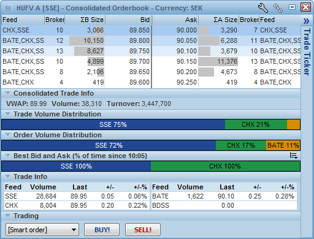Click the BUY! button
Image resolution: width=314 pixels, height=239 pixels.
pos(102,230)
